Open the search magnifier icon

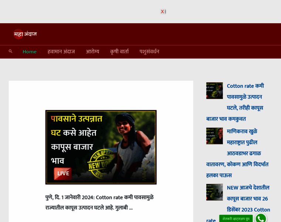11,51
